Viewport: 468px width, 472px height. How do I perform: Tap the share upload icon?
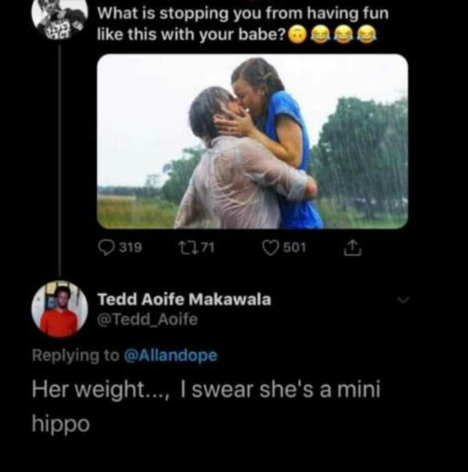point(351,248)
